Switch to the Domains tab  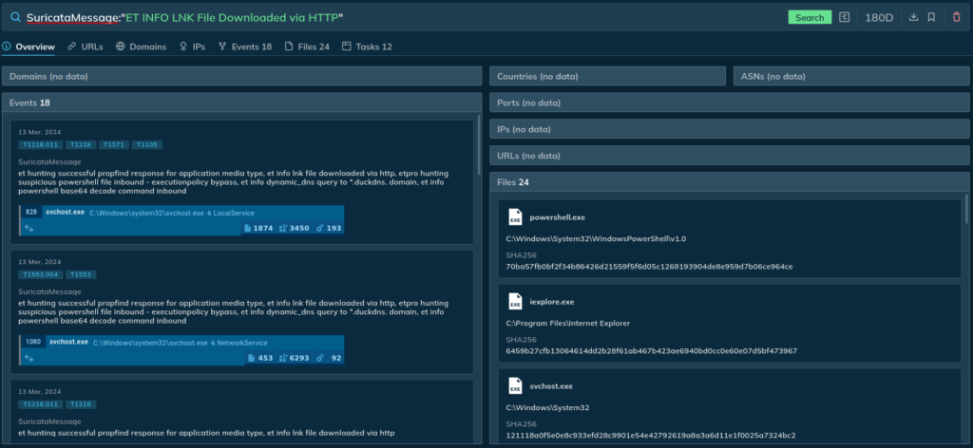(x=141, y=46)
